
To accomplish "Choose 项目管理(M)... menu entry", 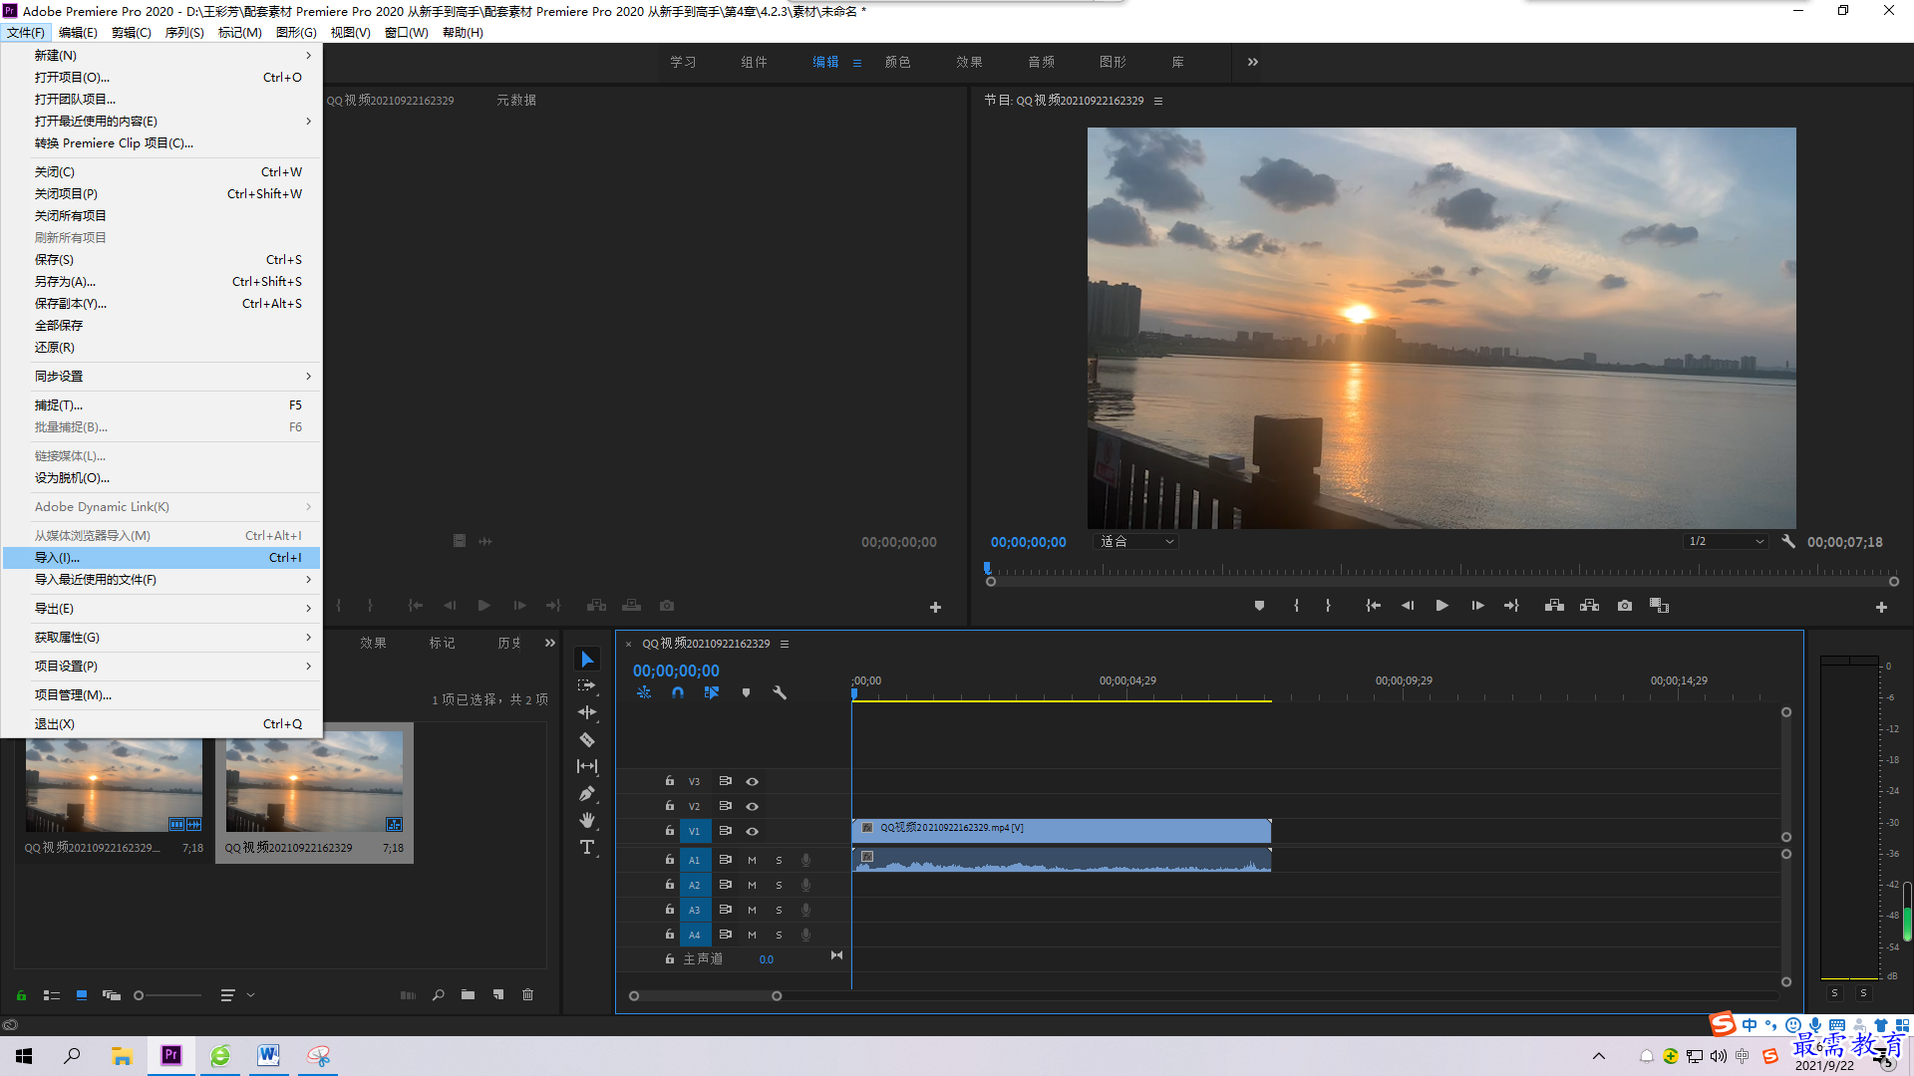I will (162, 694).
